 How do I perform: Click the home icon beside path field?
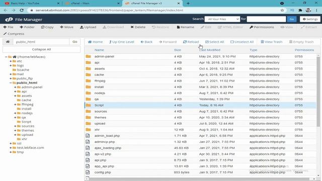pyautogui.click(x=8, y=42)
